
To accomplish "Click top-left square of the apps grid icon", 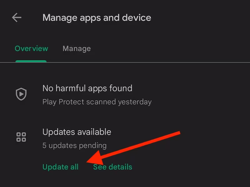I will coord(19,135).
